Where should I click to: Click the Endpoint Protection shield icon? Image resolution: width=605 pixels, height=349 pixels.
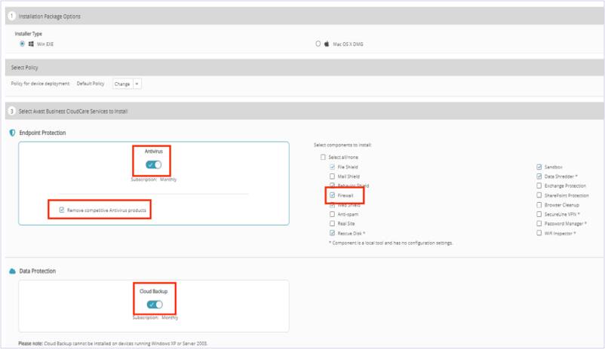(11, 133)
